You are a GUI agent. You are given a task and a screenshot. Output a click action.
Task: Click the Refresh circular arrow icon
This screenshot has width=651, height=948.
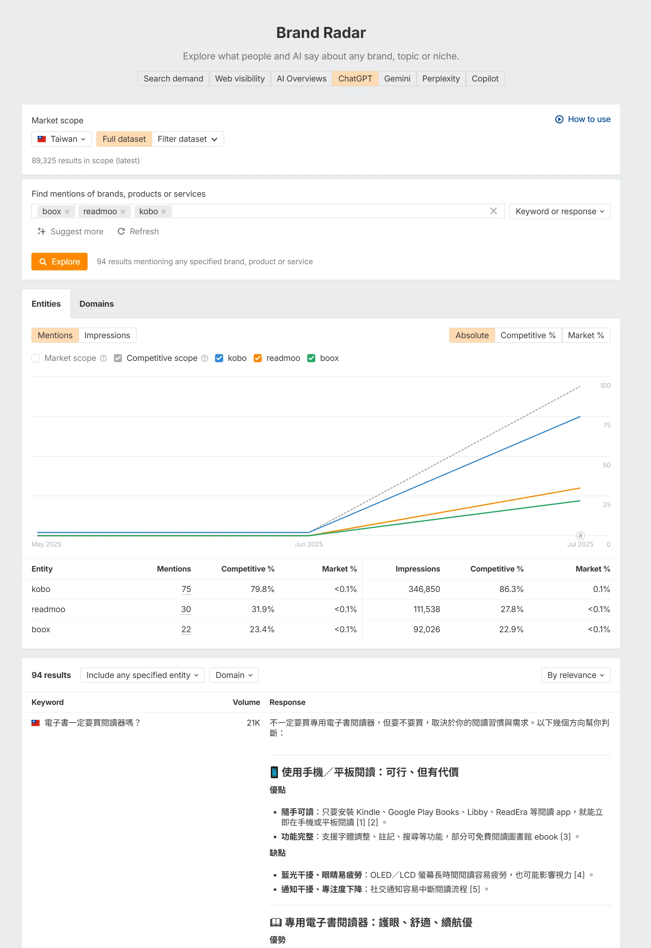coord(121,231)
